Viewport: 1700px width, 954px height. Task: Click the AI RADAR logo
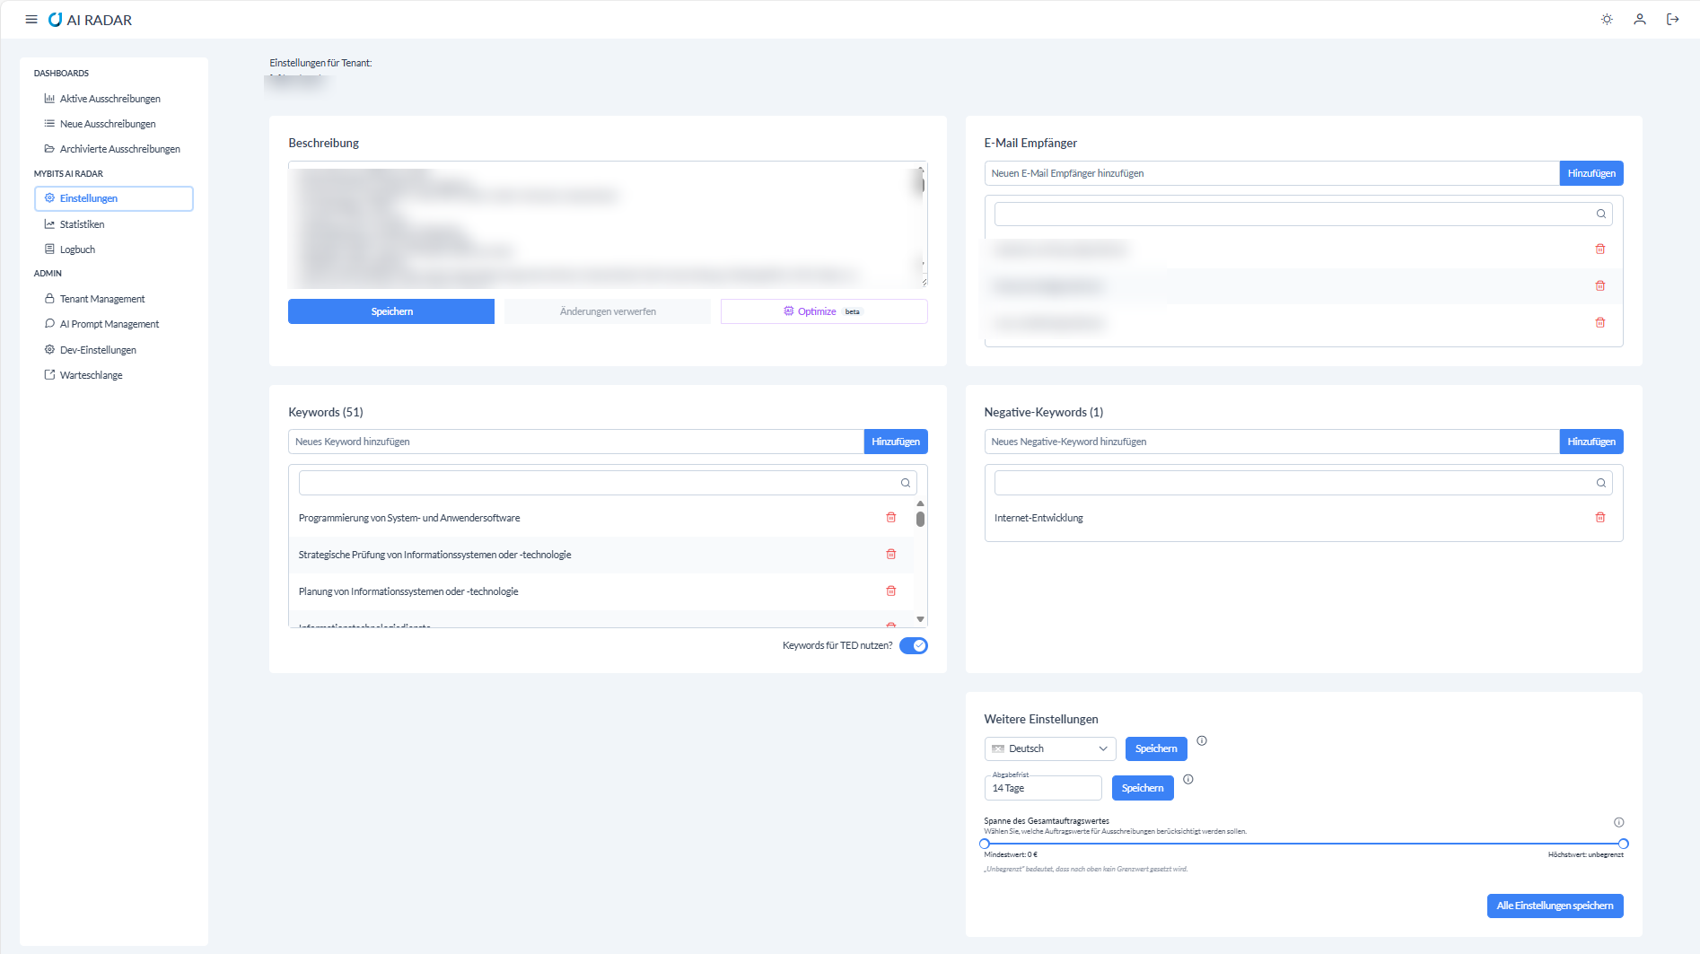pos(90,20)
